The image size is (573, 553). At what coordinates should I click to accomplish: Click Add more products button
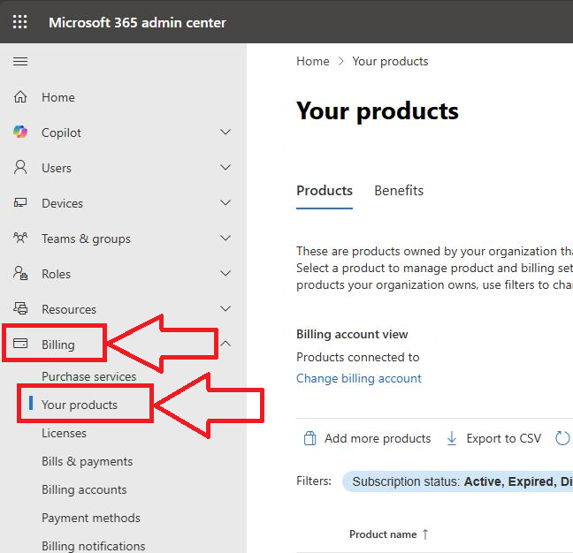coord(367,438)
